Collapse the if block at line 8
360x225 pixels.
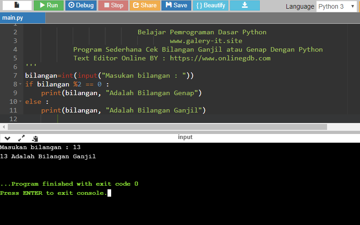(x=21, y=84)
